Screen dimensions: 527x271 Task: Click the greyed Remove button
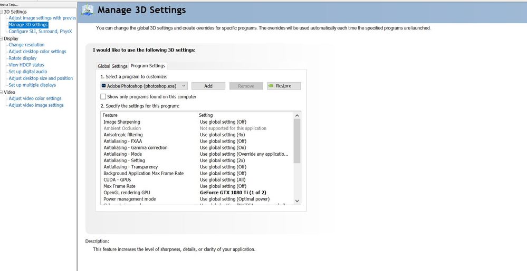pyautogui.click(x=246, y=86)
